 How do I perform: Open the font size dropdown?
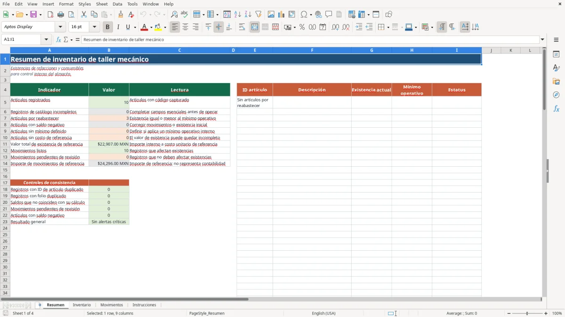point(94,27)
